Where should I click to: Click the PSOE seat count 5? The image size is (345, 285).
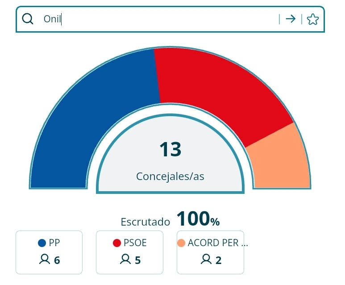138,260
